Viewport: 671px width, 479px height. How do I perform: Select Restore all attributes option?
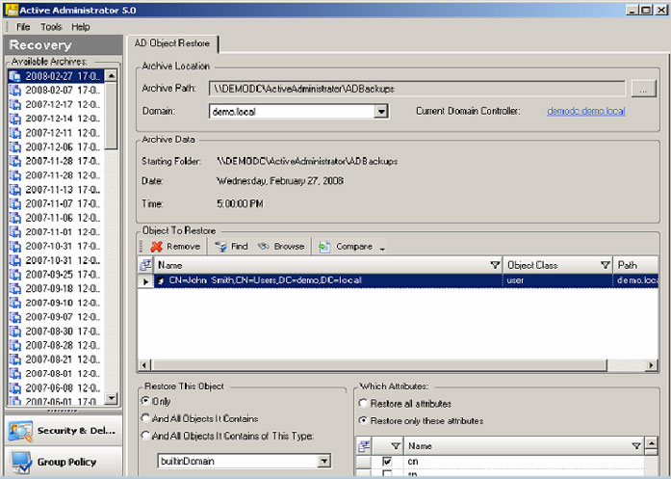[363, 403]
